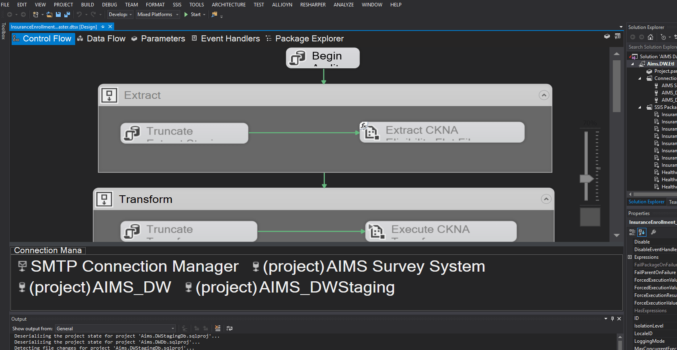Switch to the Package Explorer tab

click(305, 39)
